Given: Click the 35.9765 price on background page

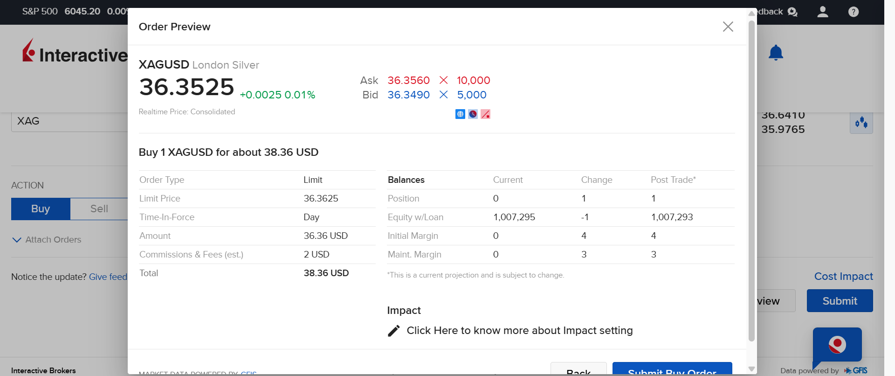Looking at the screenshot, I should pos(783,129).
